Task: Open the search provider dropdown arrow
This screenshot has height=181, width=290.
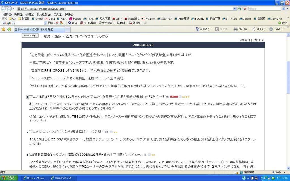Action: click(287, 9)
